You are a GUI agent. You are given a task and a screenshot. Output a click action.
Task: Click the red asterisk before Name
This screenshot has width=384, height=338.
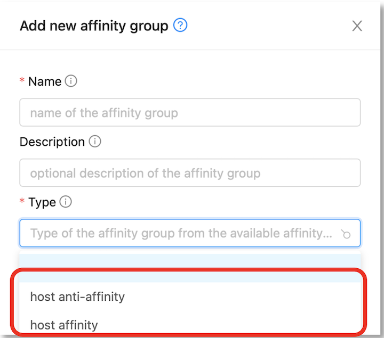click(x=22, y=80)
